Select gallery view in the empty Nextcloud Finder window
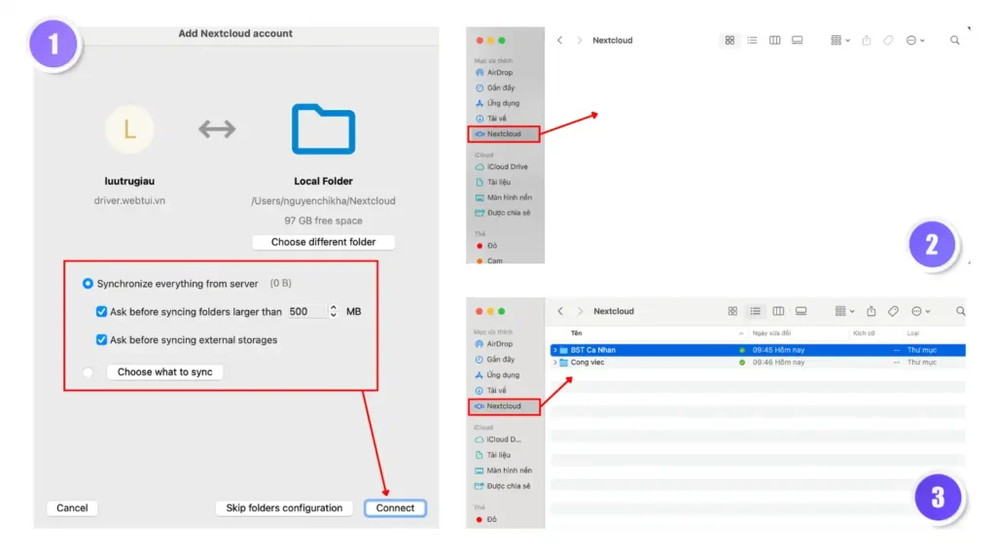This screenshot has height=555, width=996. point(797,40)
